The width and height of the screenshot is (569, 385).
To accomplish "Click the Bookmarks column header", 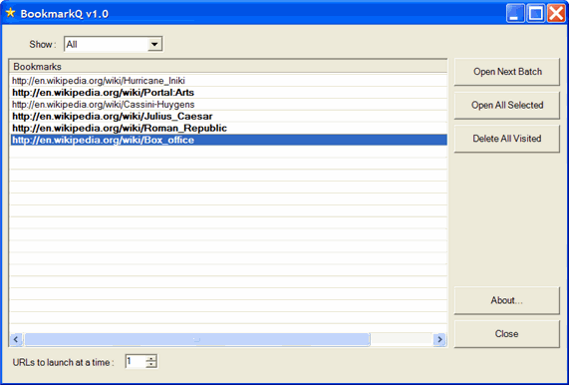I will (x=229, y=67).
